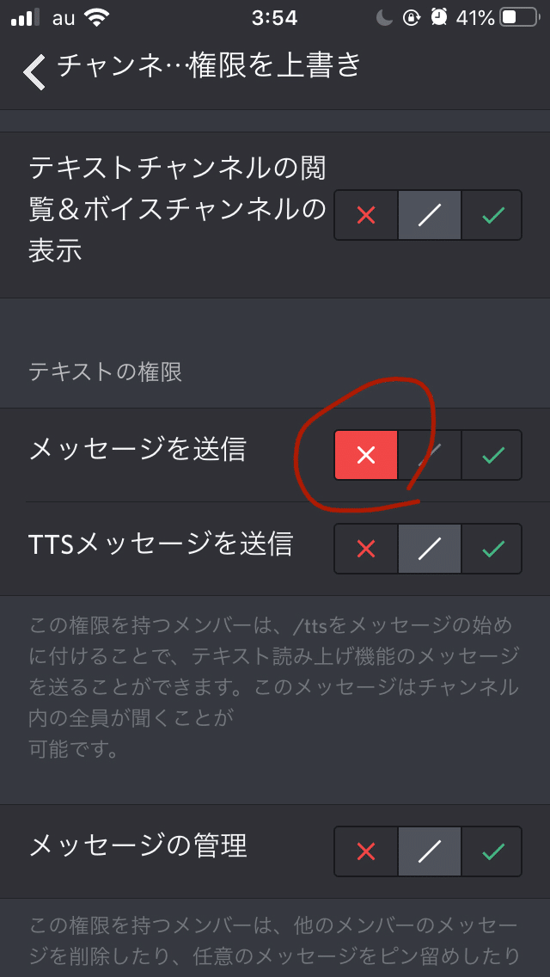Tap the テキストの権限 section heading
Image resolution: width=550 pixels, height=977 pixels.
point(105,372)
